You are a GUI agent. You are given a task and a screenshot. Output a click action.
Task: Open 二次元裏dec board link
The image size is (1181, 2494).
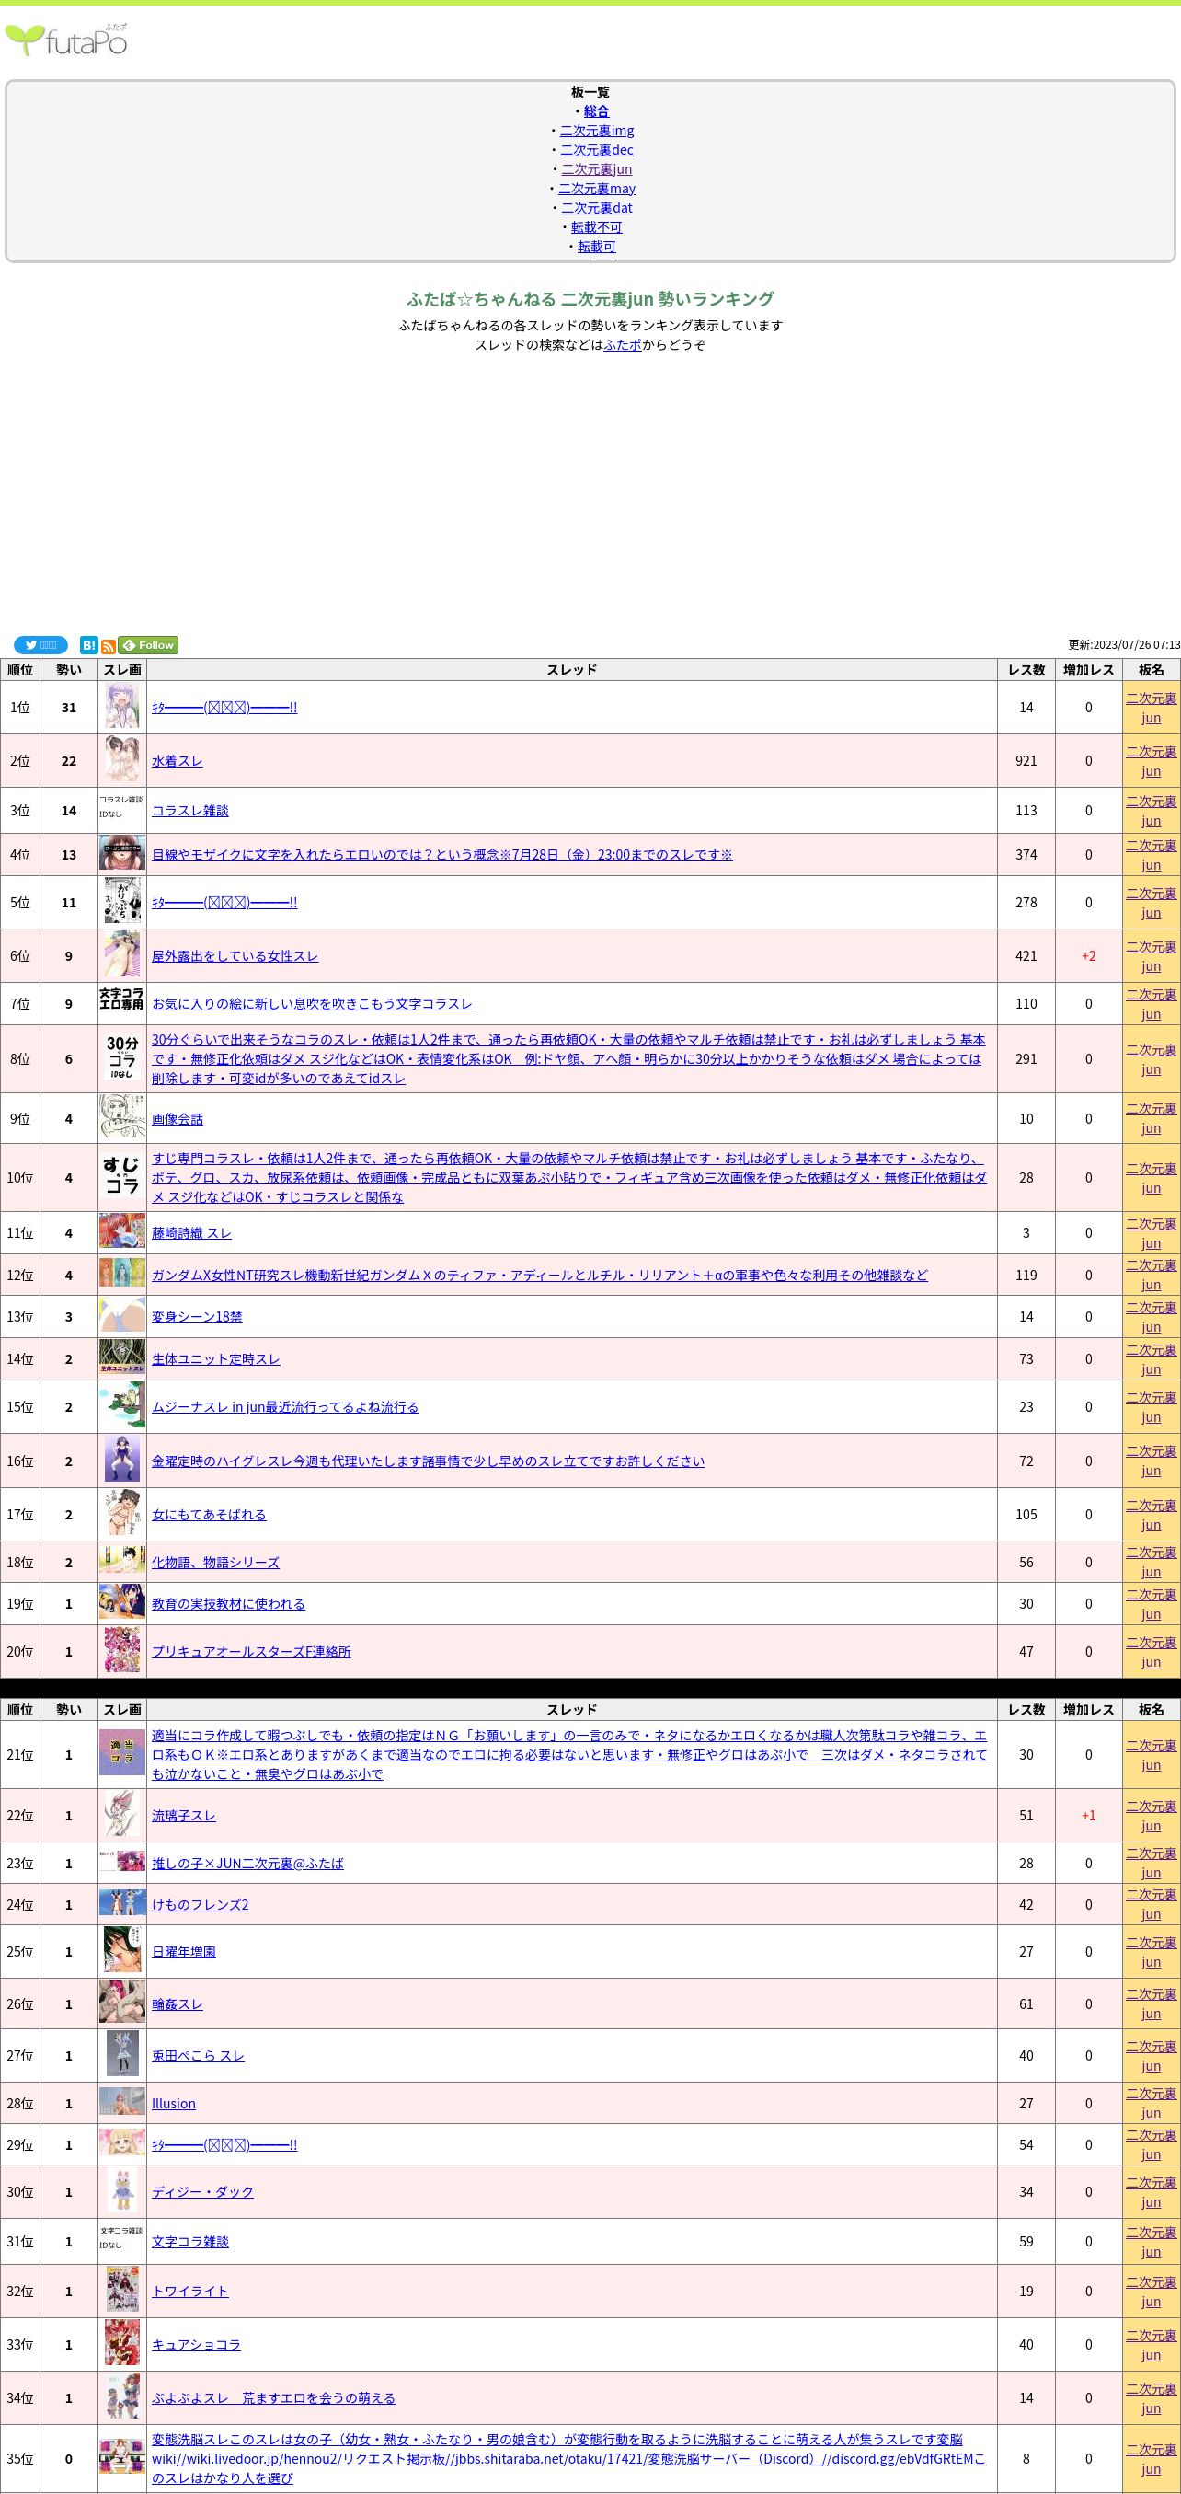[597, 150]
